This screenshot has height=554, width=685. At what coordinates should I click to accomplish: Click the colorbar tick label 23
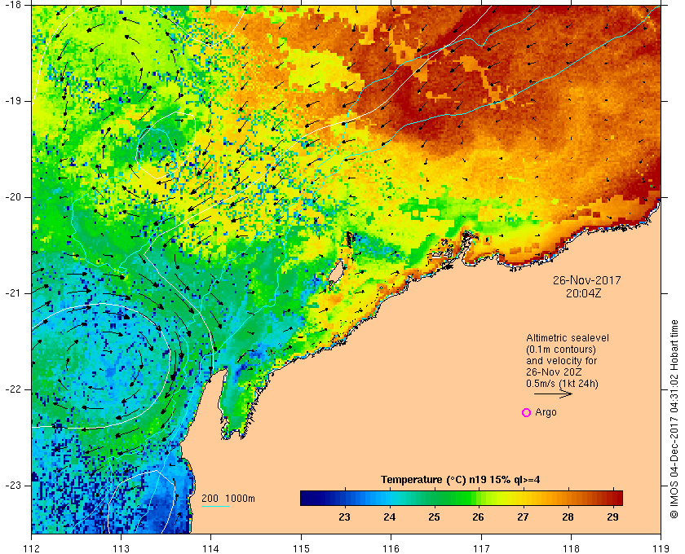pos(344,517)
